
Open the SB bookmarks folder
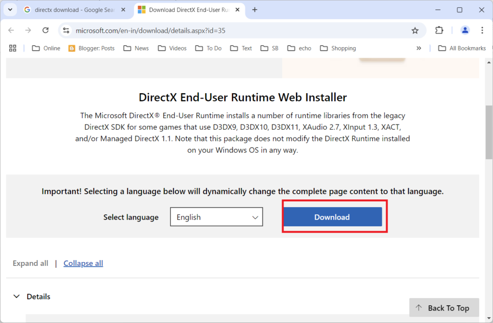270,49
